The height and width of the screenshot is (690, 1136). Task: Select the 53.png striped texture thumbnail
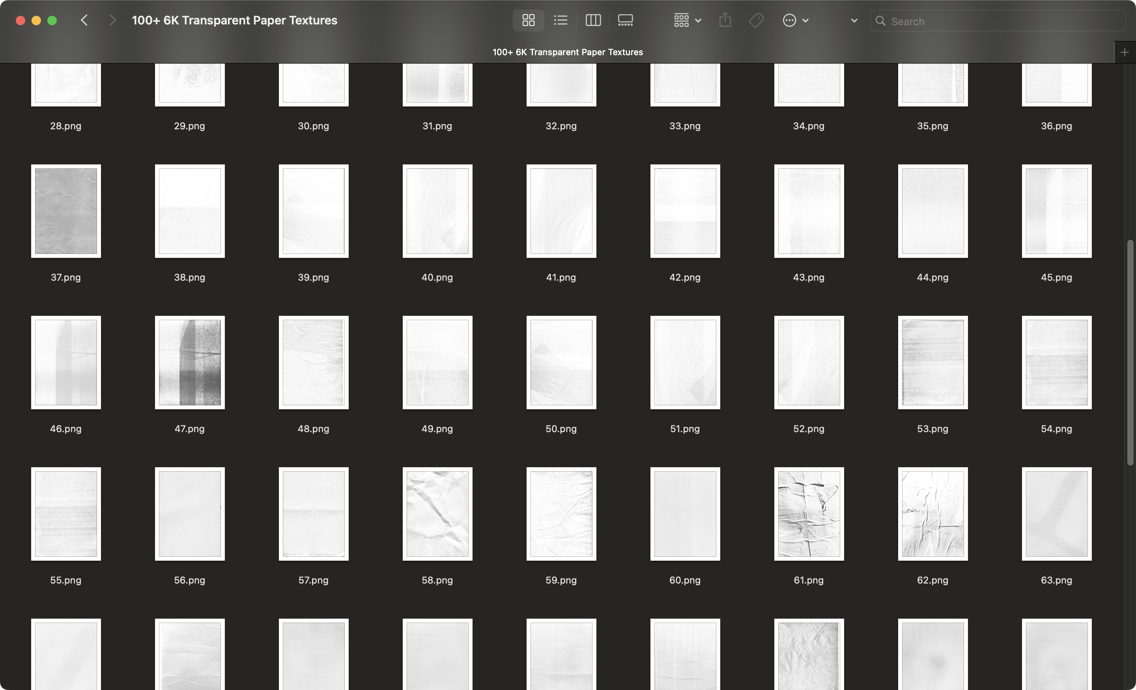pos(933,362)
